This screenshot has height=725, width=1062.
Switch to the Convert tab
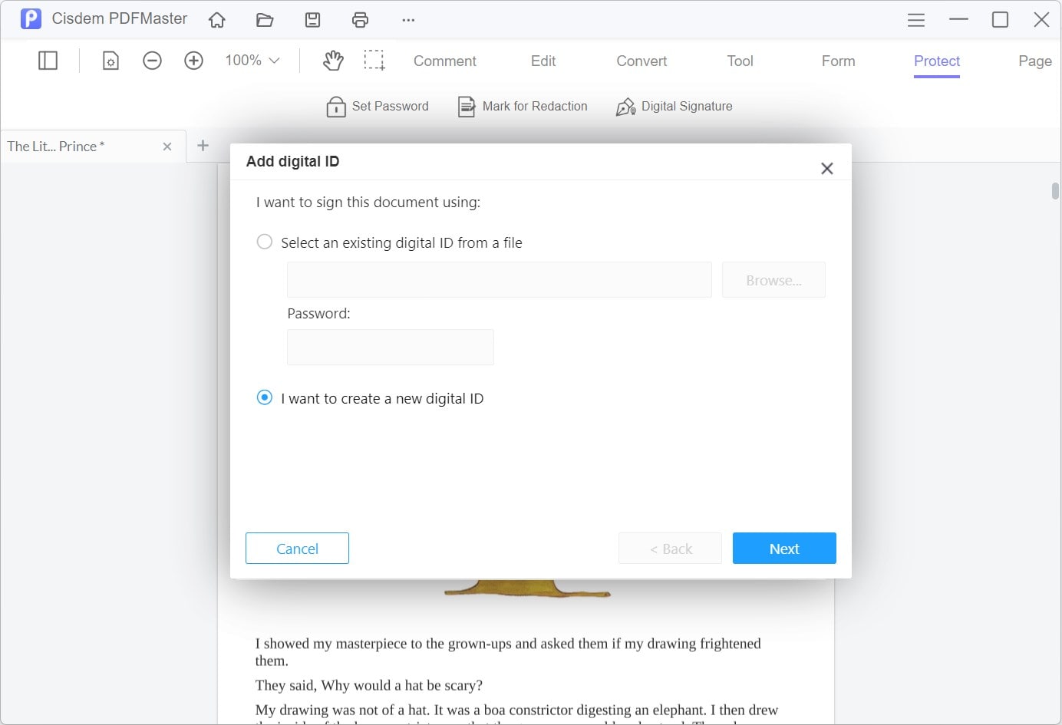pyautogui.click(x=641, y=61)
